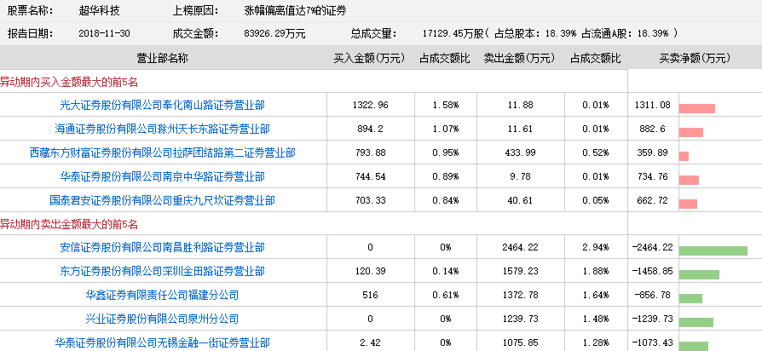This screenshot has width=762, height=351.
Task: Select buy amount 894.2
Action: point(370,129)
